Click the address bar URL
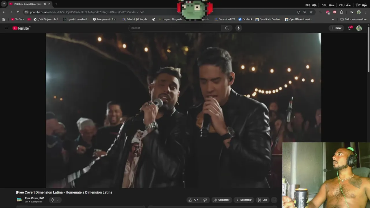 [87, 12]
